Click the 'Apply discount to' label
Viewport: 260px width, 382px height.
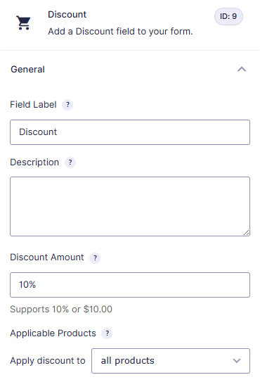(x=48, y=361)
